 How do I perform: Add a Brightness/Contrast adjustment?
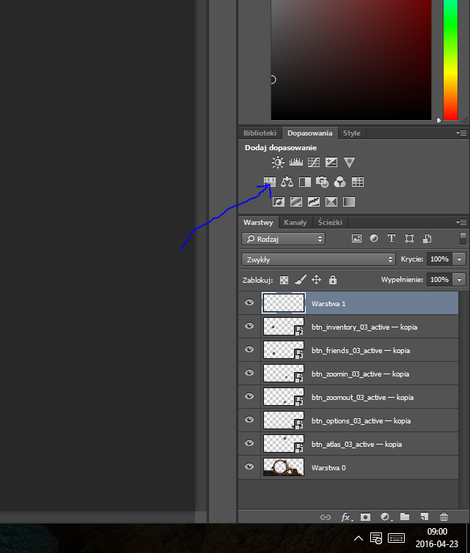(x=278, y=162)
